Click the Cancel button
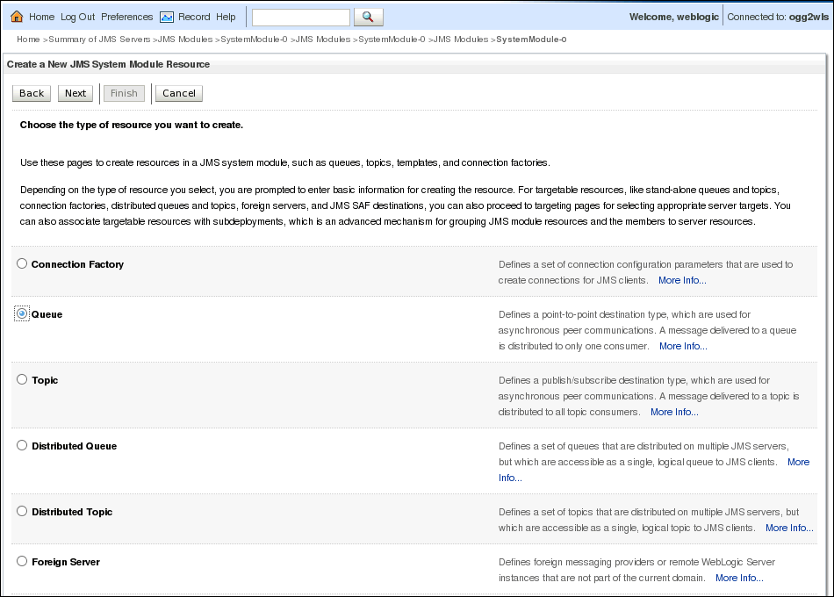 179,93
